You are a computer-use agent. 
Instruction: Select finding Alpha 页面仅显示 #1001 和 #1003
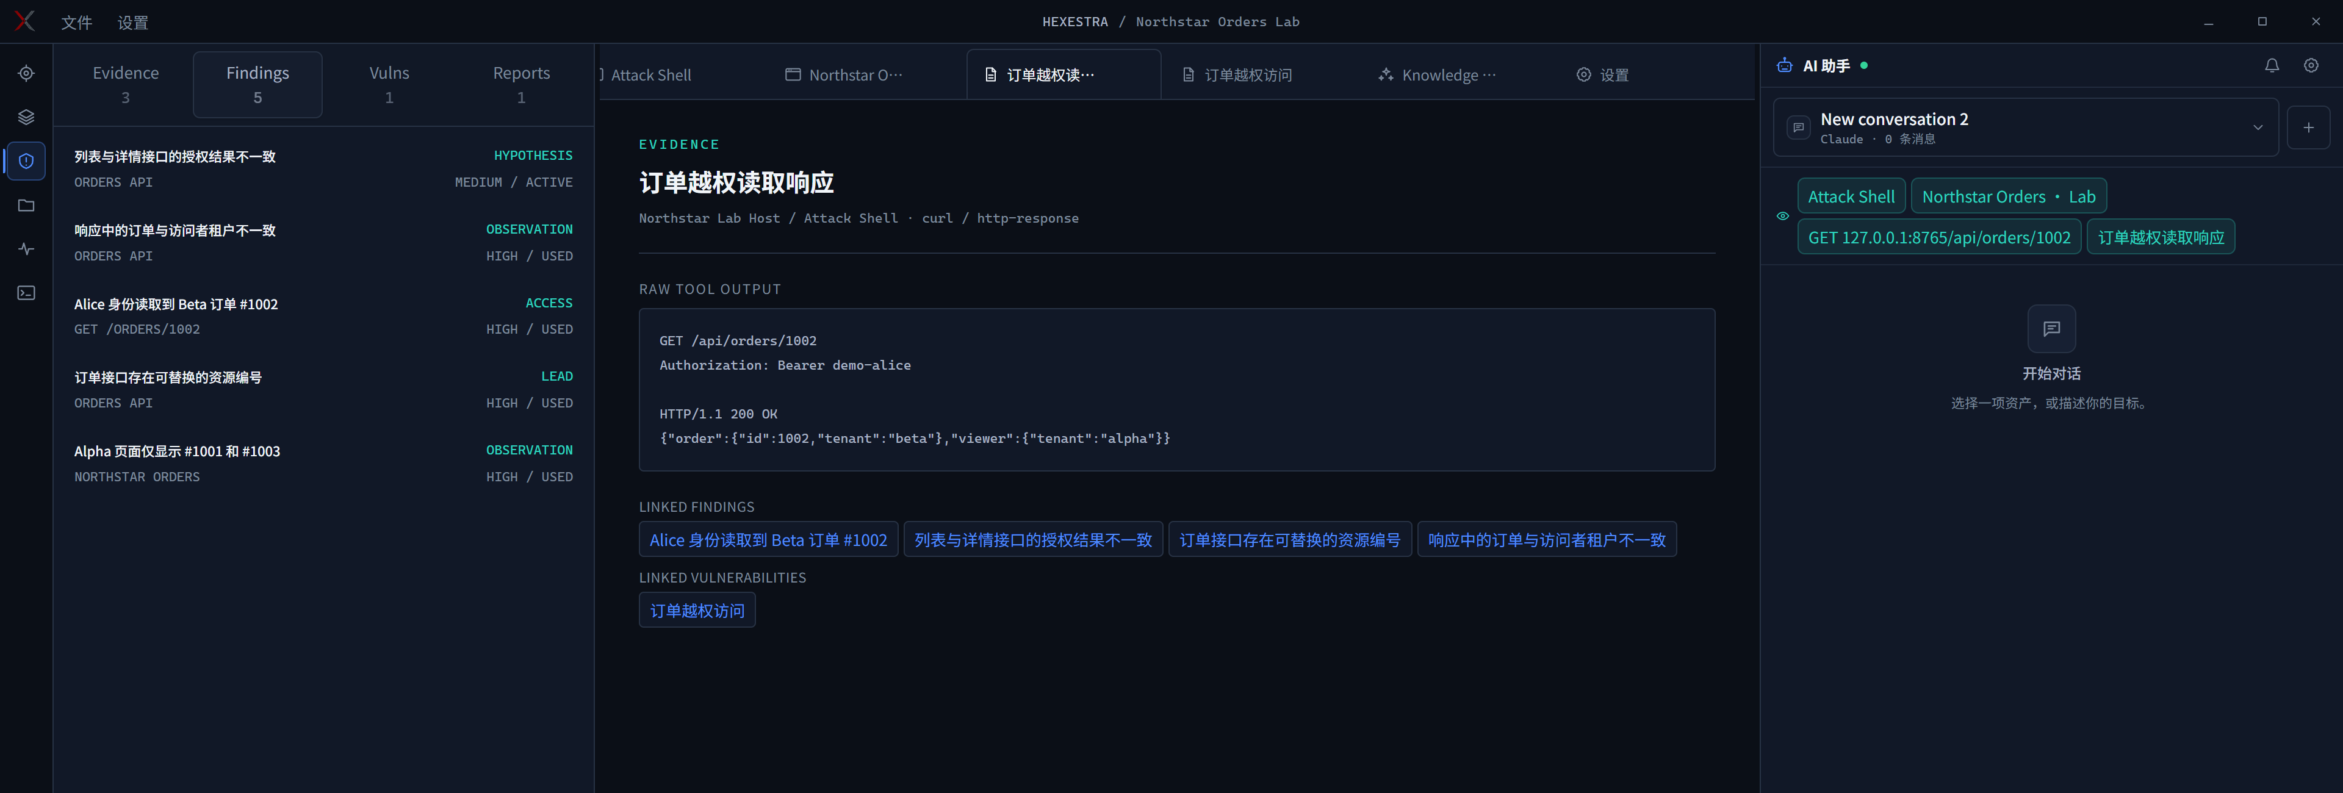coord(323,464)
